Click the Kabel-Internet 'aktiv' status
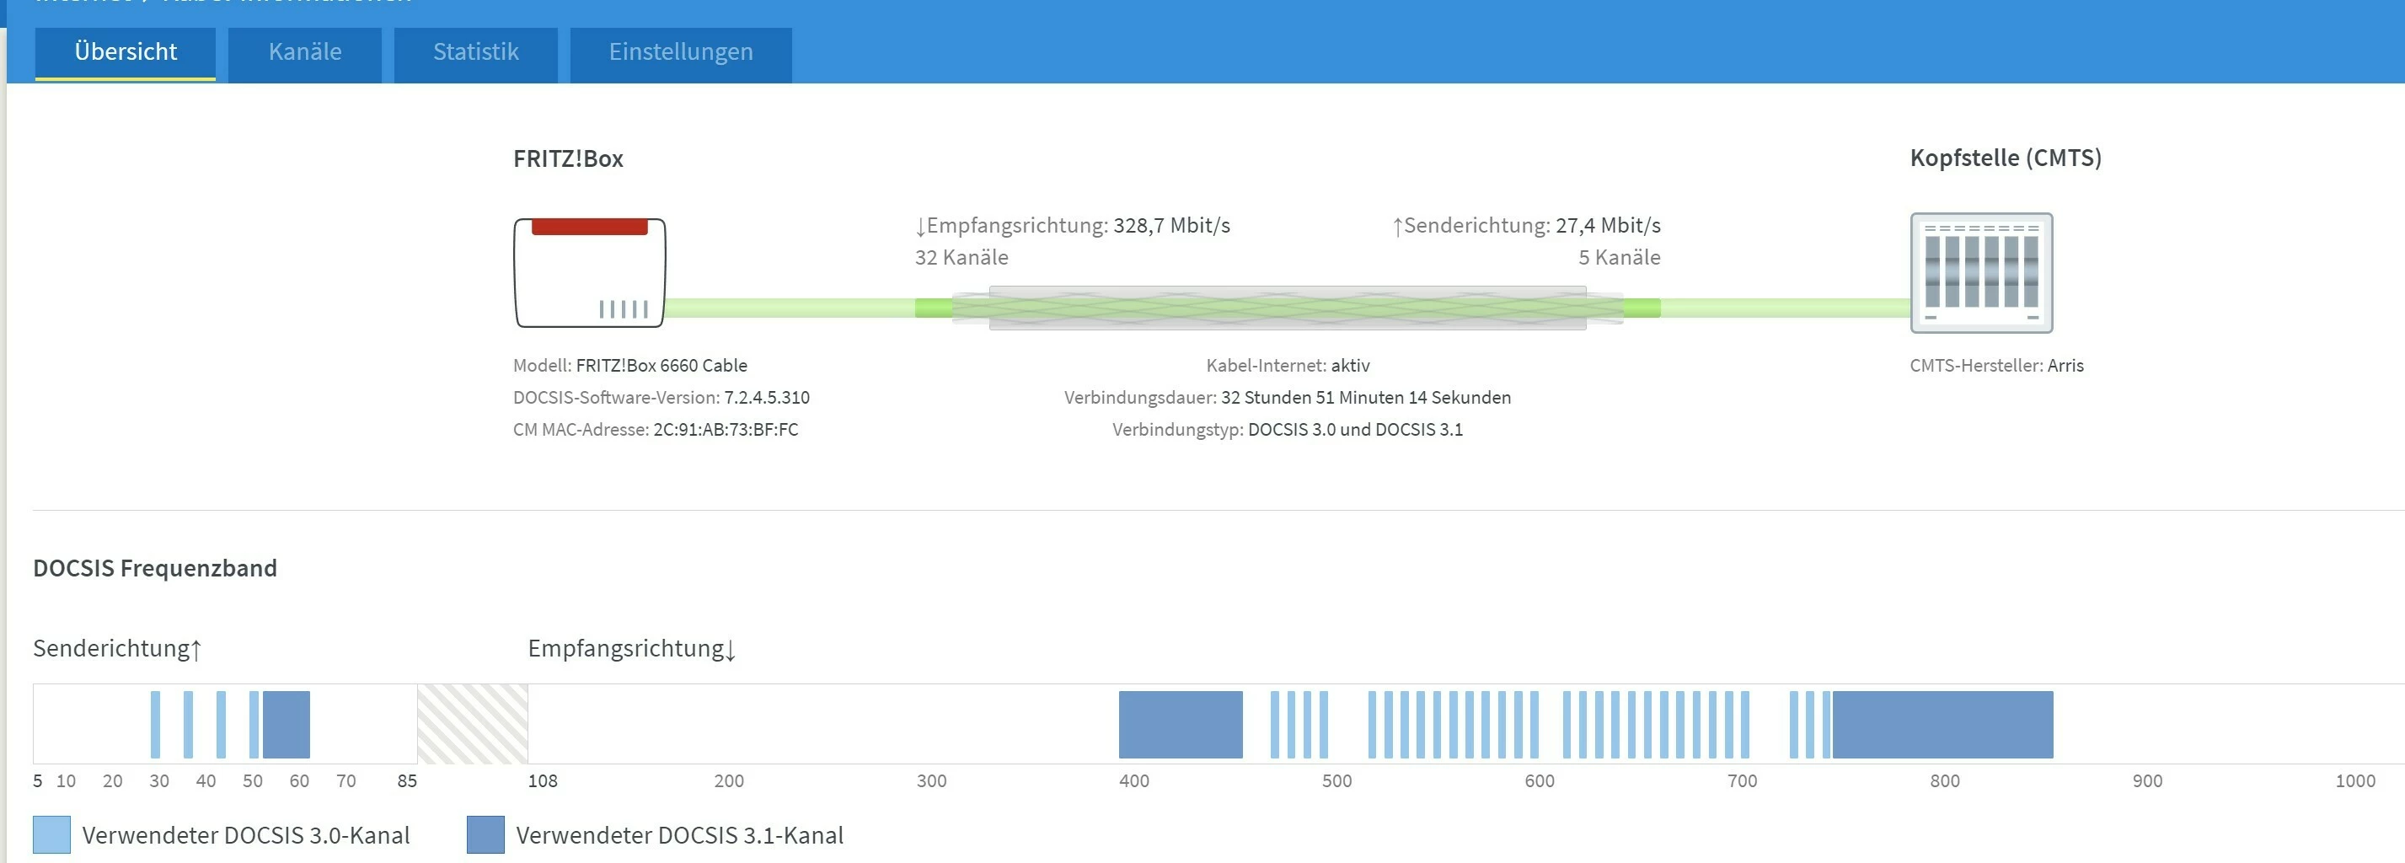The width and height of the screenshot is (2405, 863). tap(1350, 365)
